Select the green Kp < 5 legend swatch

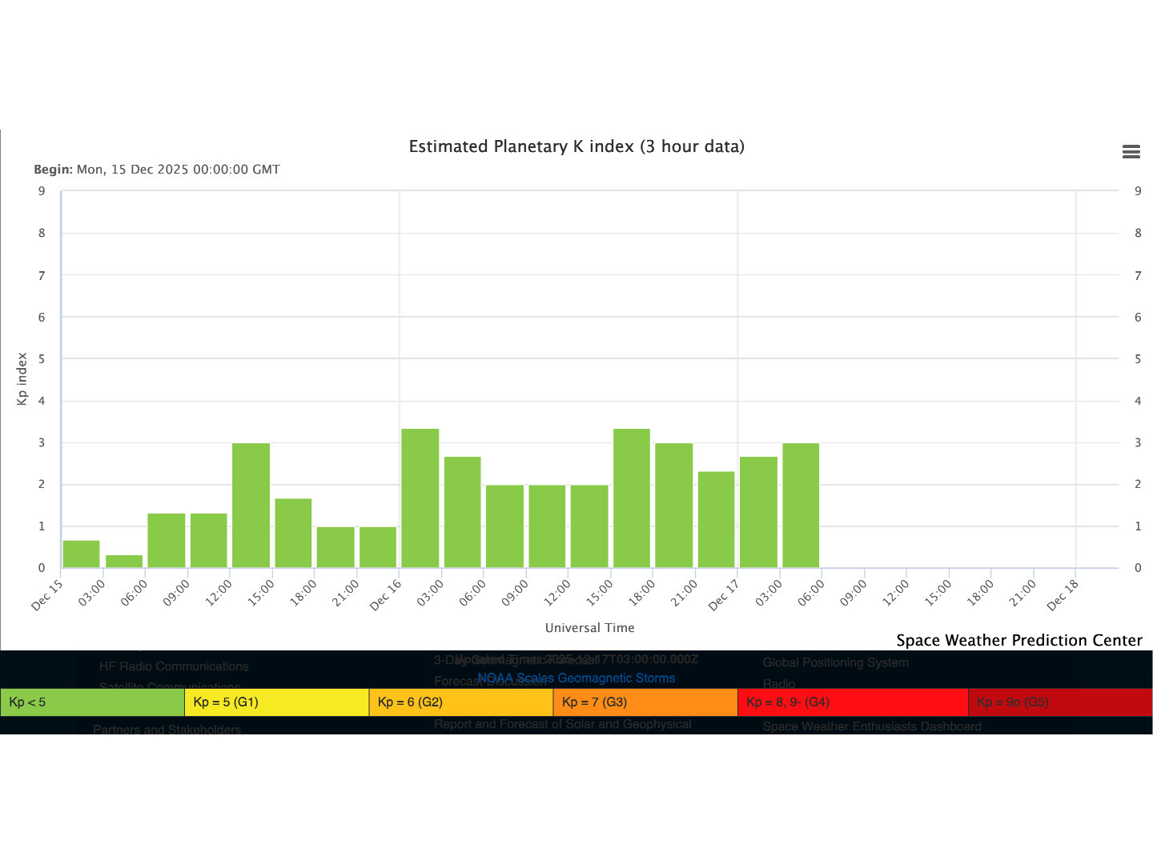point(92,702)
